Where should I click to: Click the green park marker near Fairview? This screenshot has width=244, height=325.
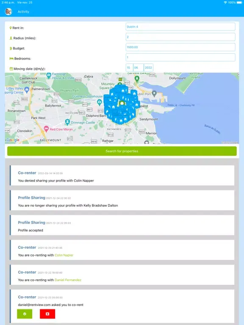pos(137,78)
